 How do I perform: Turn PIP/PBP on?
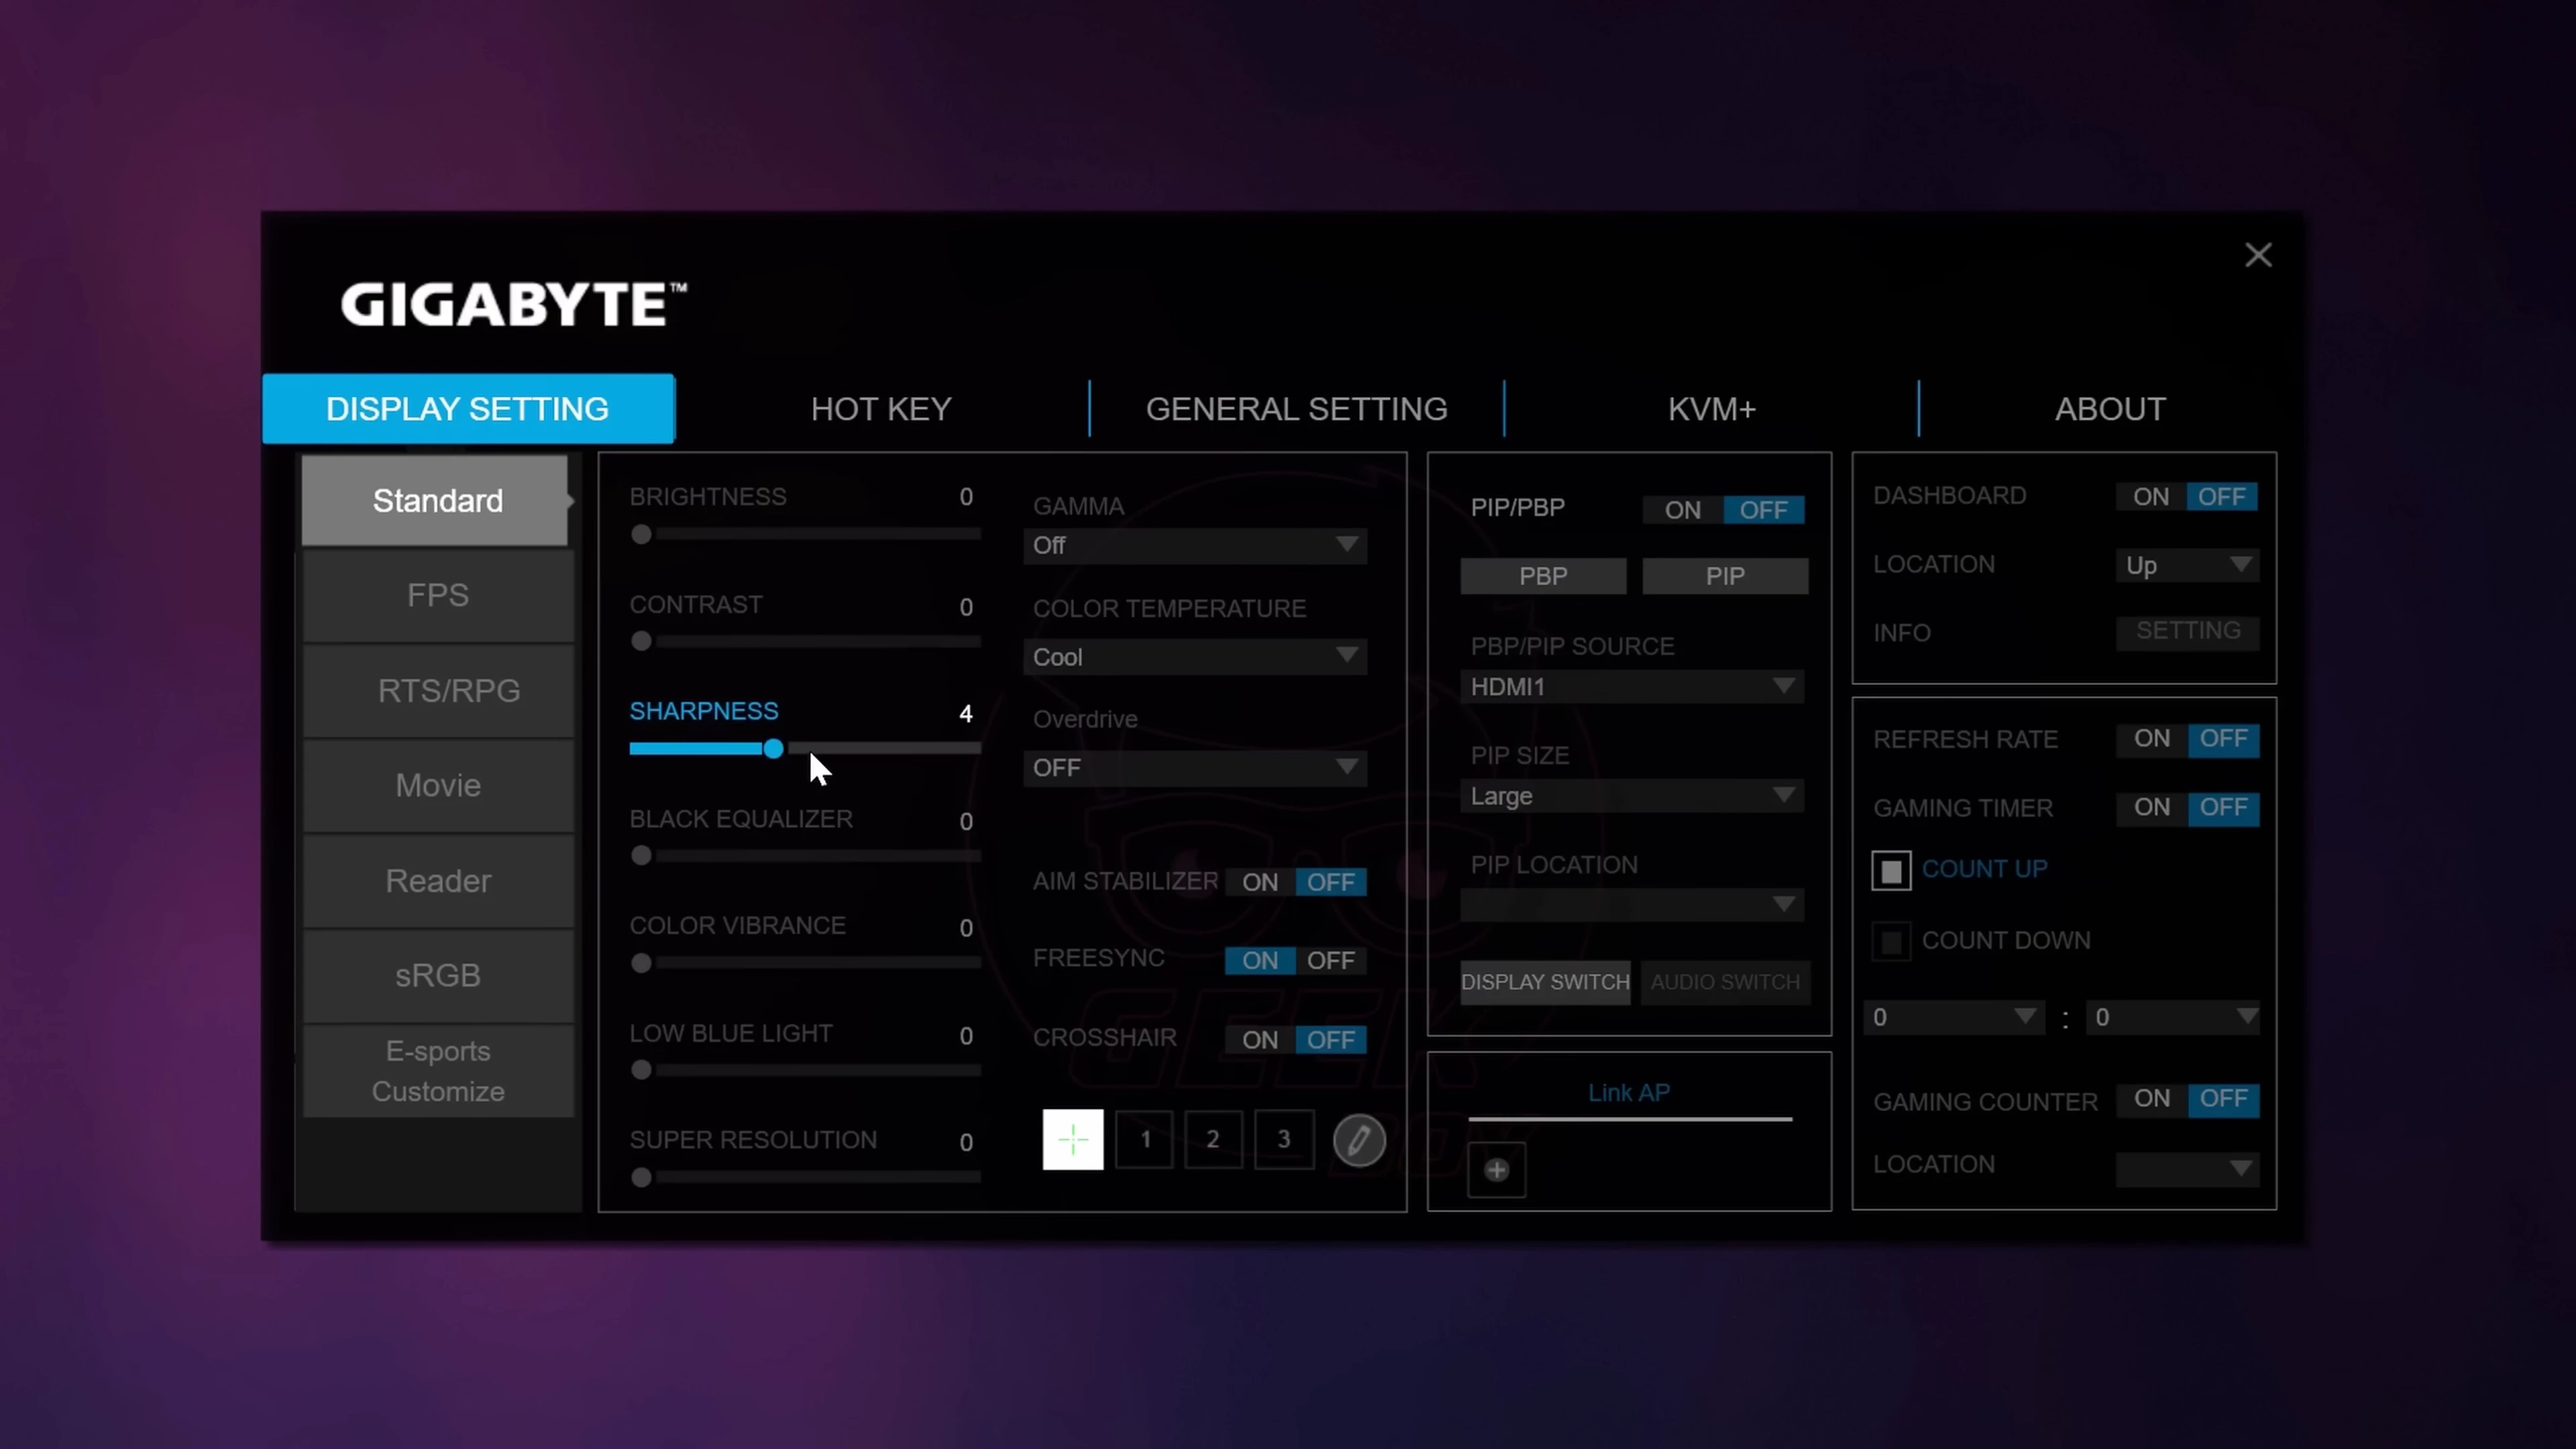point(1682,510)
